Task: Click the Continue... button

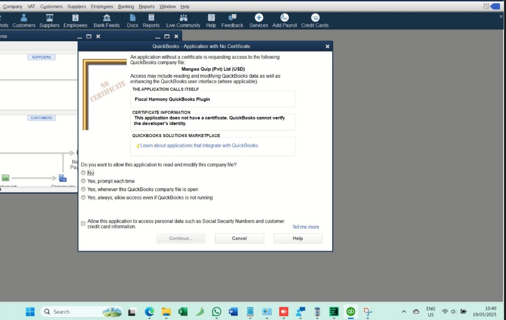Action: (181, 238)
